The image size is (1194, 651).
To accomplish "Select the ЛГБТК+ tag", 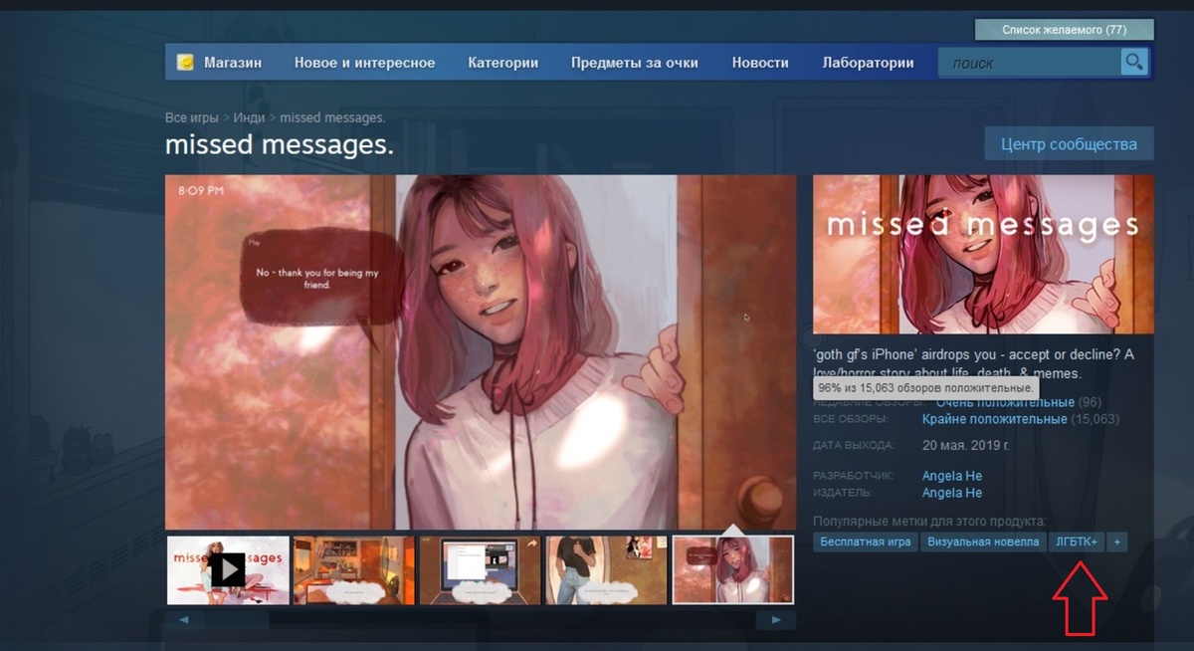I will pyautogui.click(x=1077, y=542).
